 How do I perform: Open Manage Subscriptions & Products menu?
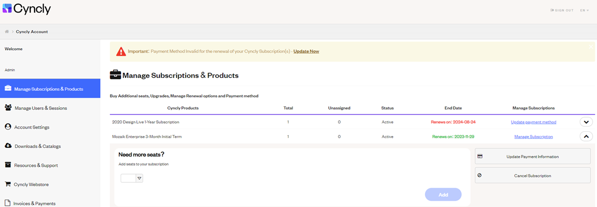50,89
